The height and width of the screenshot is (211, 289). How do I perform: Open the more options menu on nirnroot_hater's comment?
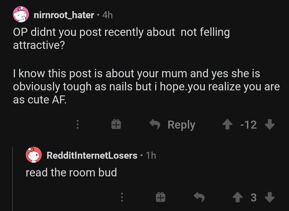(x=78, y=125)
